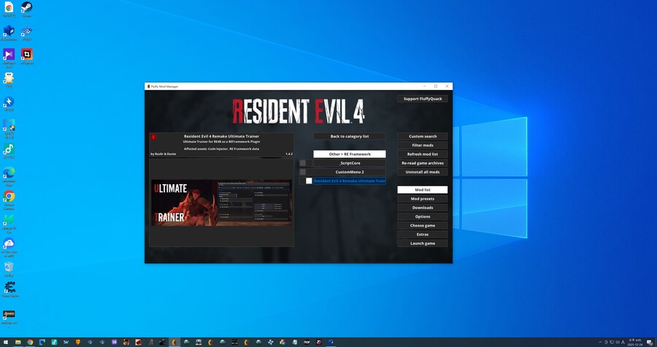Click the red mod icon beside the trainer title
657x347 pixels.
tap(153, 137)
